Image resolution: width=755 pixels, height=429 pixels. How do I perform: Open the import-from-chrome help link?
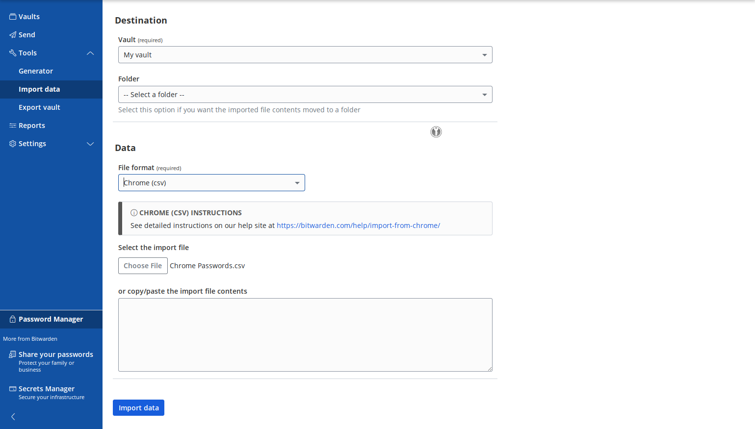358,226
